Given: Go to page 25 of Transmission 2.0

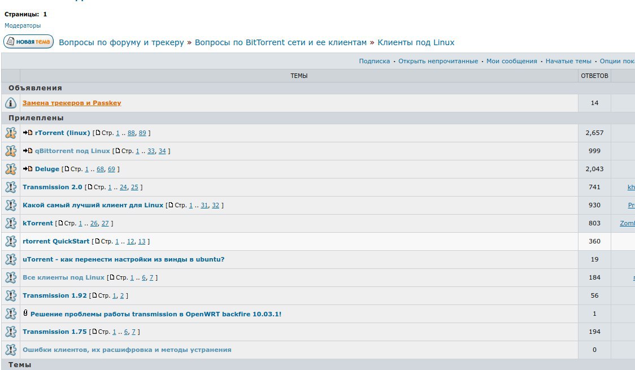Looking at the screenshot, I should 134,188.
